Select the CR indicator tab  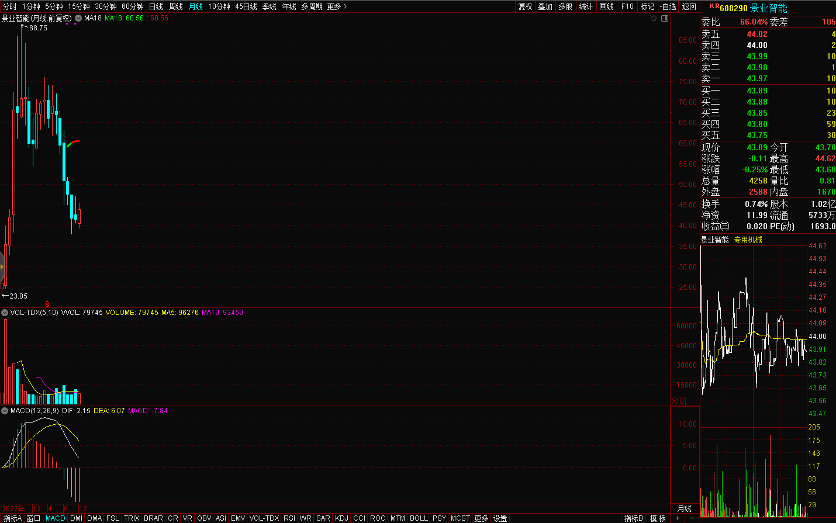(x=173, y=518)
